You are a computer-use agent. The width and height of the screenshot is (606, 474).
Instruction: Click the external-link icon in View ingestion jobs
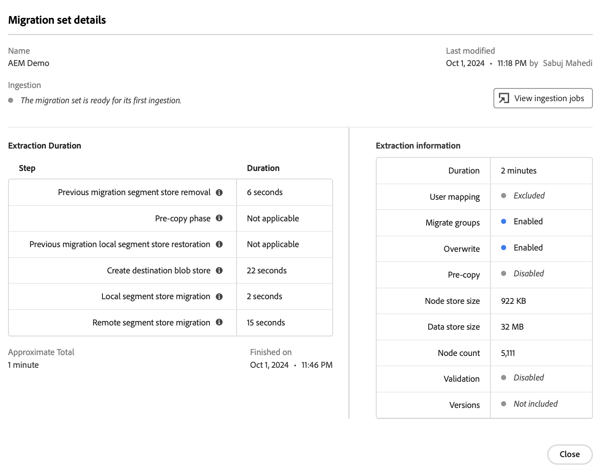[504, 98]
